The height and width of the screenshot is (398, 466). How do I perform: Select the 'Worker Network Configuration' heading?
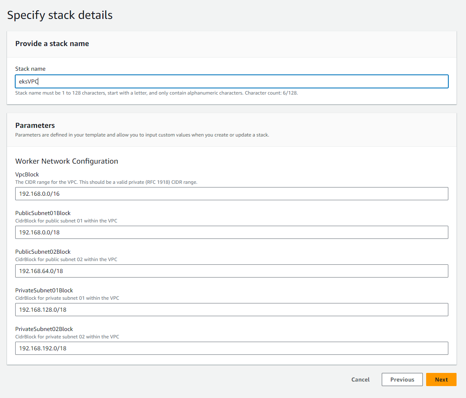(x=67, y=161)
